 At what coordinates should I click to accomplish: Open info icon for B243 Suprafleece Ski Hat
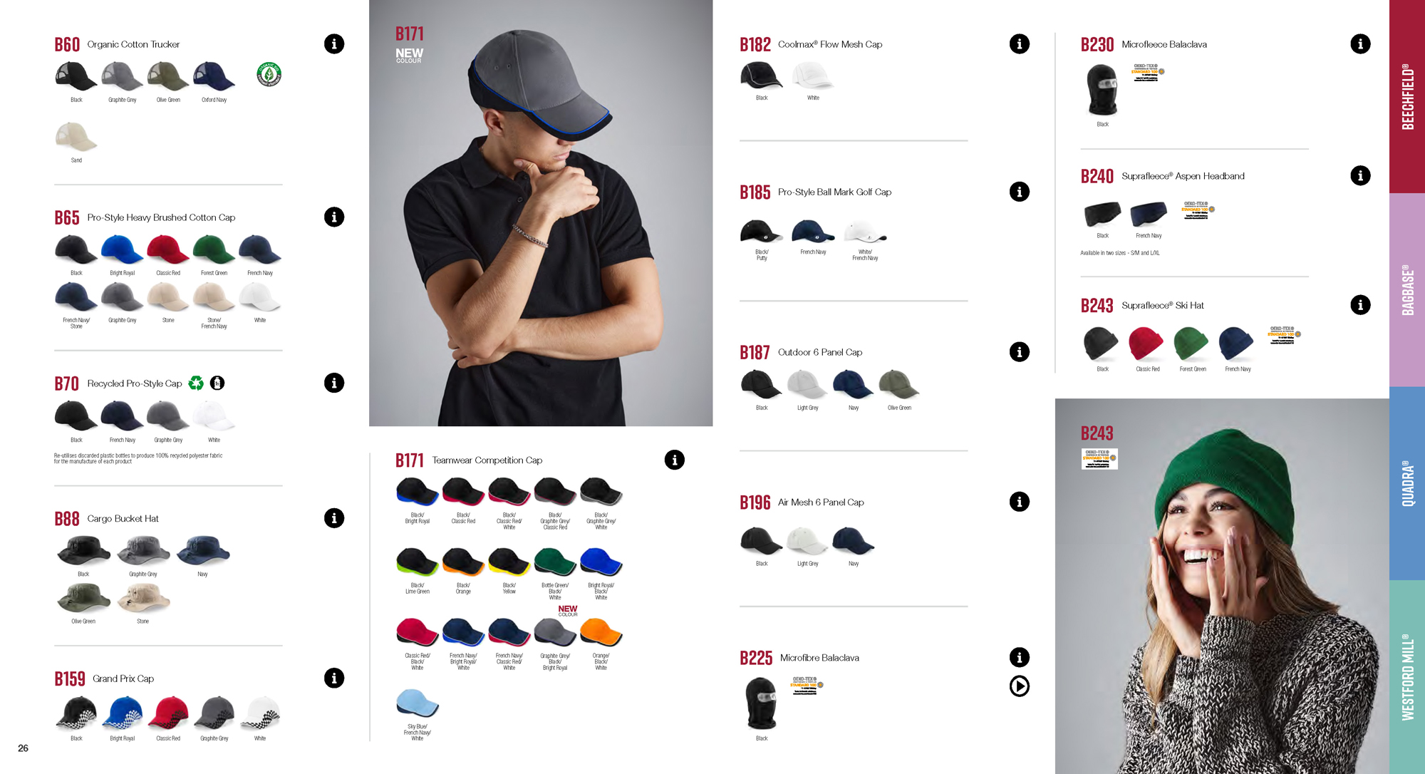pos(1359,305)
